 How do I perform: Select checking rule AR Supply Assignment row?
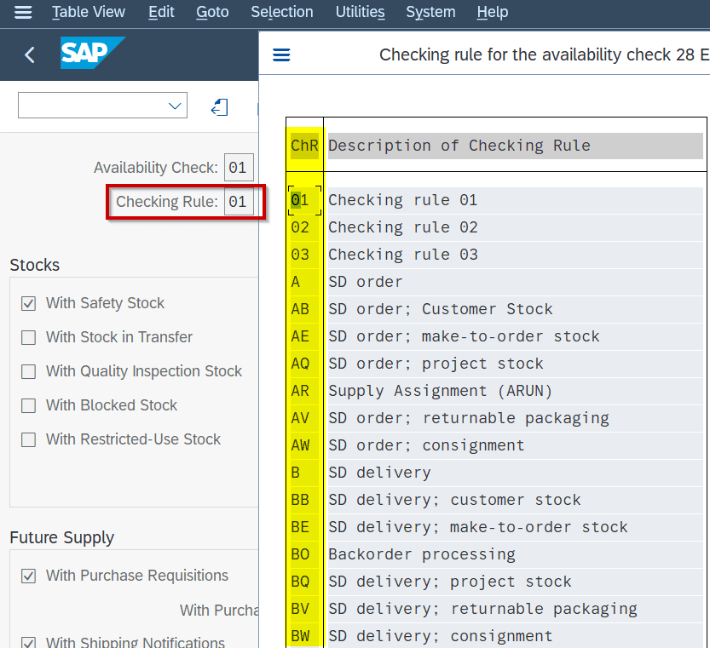pos(496,391)
